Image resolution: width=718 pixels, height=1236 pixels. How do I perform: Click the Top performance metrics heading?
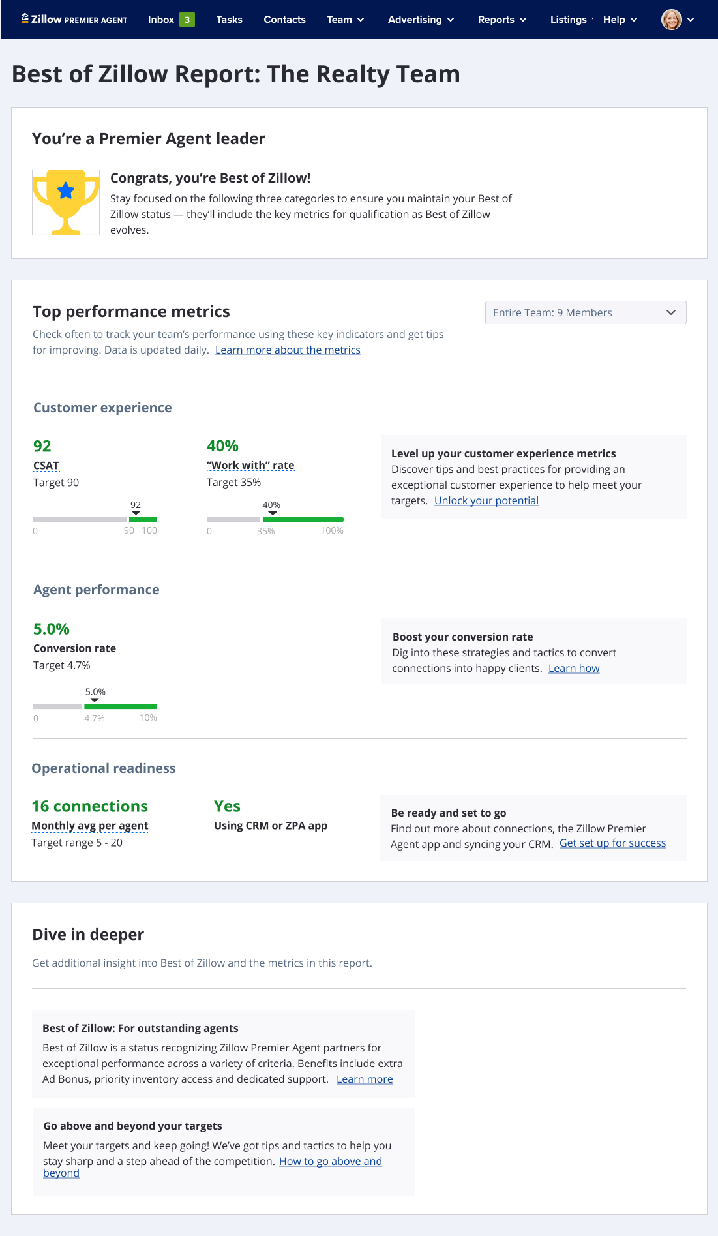point(131,312)
